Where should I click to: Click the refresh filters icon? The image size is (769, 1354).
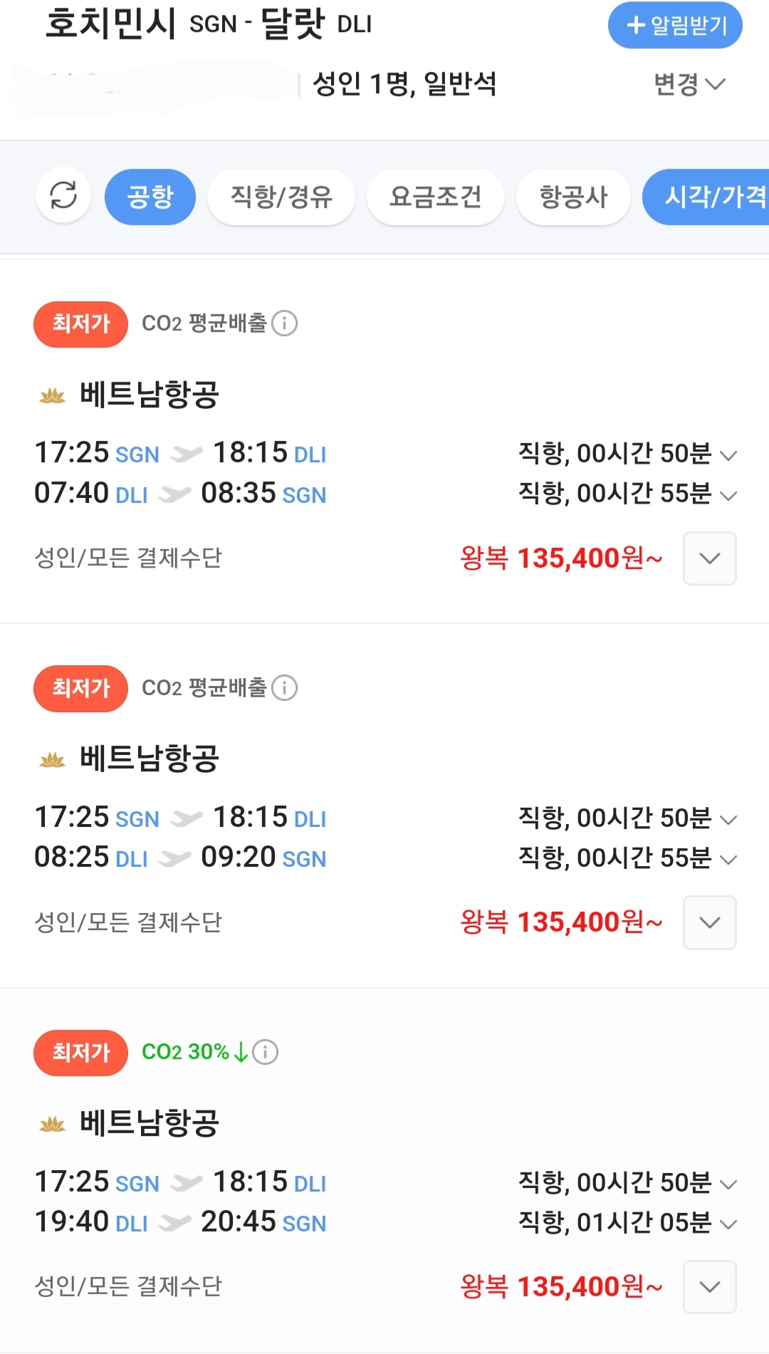pos(63,196)
